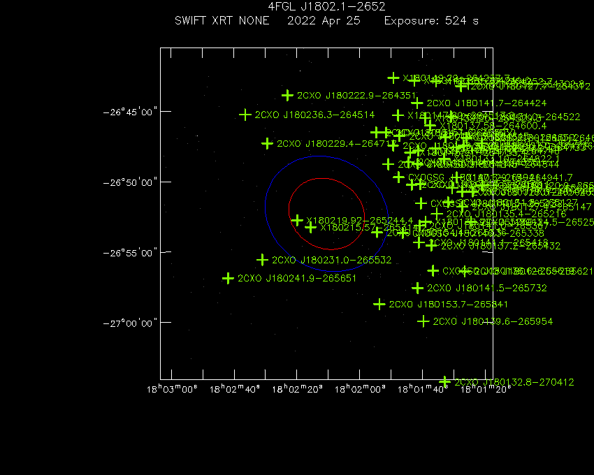Click the cross marker of 2CXO J180231.0-265532
The image size is (594, 475).
point(262,260)
